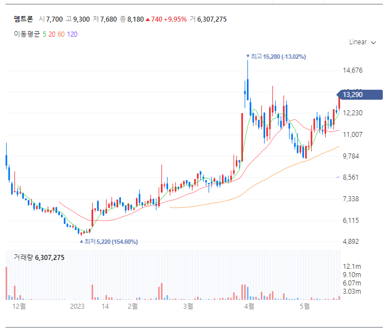This screenshot has height=332, width=390.
Task: Click the 펨트론 stock name
Action: point(23,19)
